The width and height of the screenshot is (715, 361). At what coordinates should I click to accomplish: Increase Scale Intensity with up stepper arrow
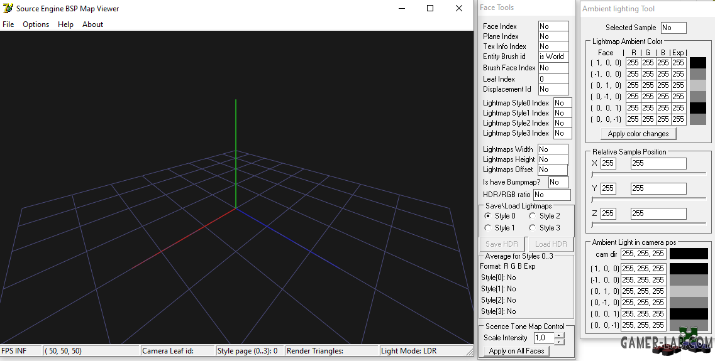(x=560, y=335)
